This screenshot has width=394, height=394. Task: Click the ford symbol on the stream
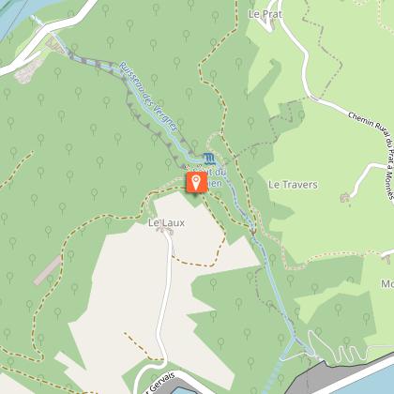253,232
